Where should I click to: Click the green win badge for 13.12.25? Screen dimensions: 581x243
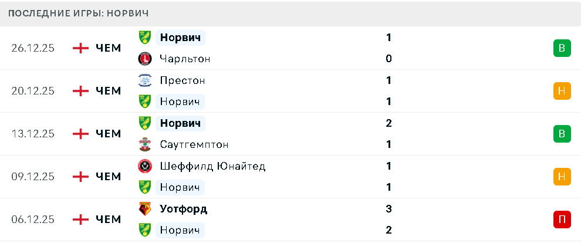coord(562,134)
